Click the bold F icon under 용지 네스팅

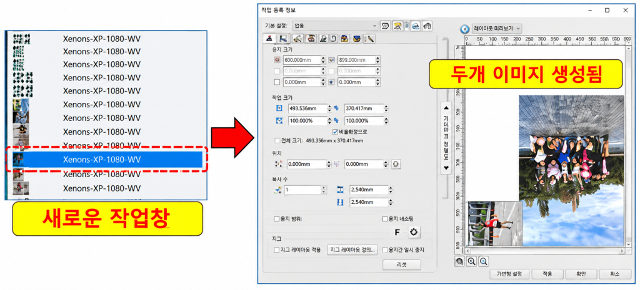(x=397, y=232)
